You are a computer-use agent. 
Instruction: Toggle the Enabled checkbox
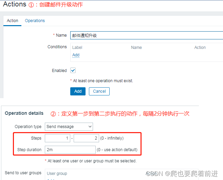coord(73,70)
